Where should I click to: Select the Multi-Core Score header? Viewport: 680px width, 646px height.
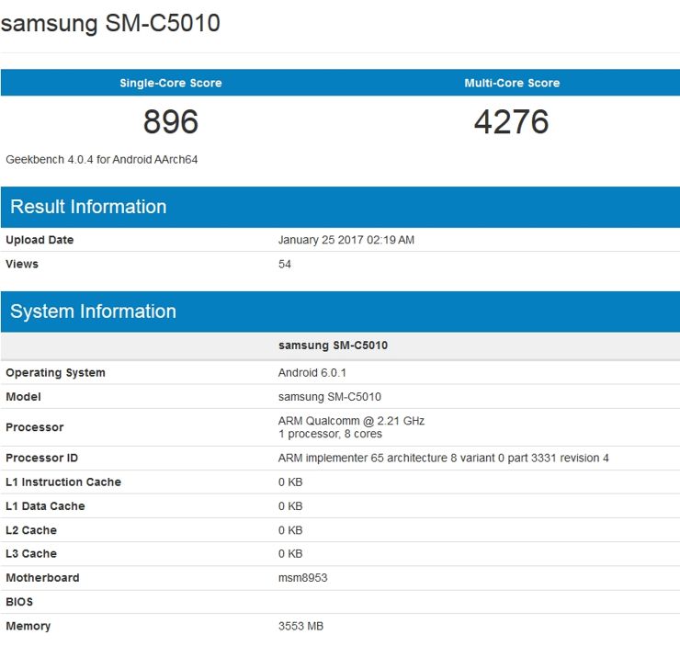pos(512,83)
